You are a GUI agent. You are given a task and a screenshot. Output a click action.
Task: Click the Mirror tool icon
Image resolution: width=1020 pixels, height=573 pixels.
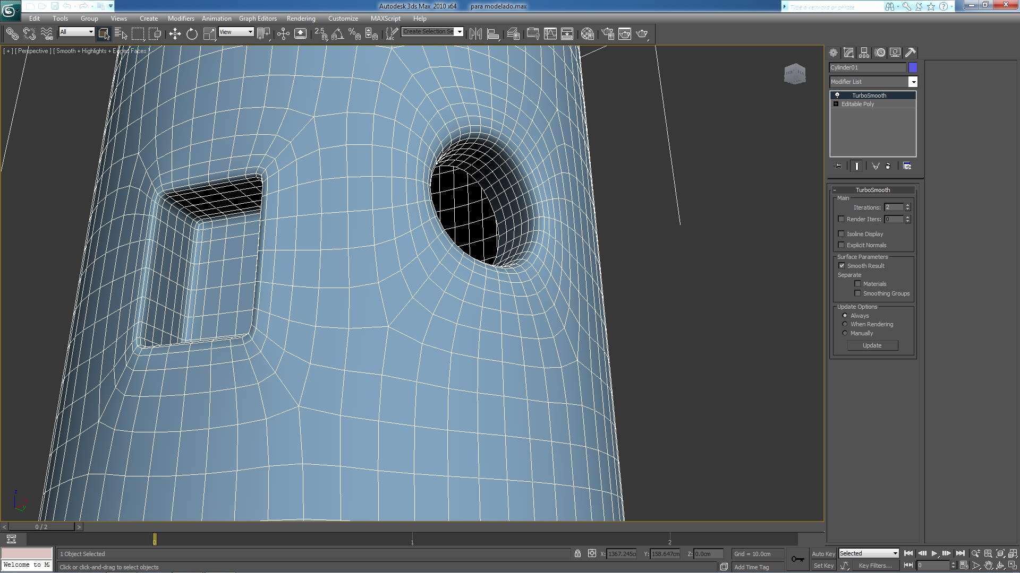tap(475, 34)
